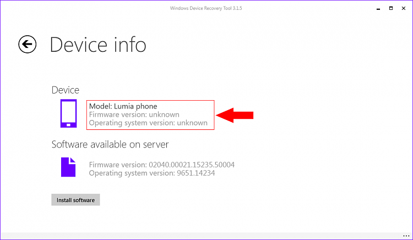Click the Windows Device Recovery Tool title
Screen dimensions: 413x240
206,8
